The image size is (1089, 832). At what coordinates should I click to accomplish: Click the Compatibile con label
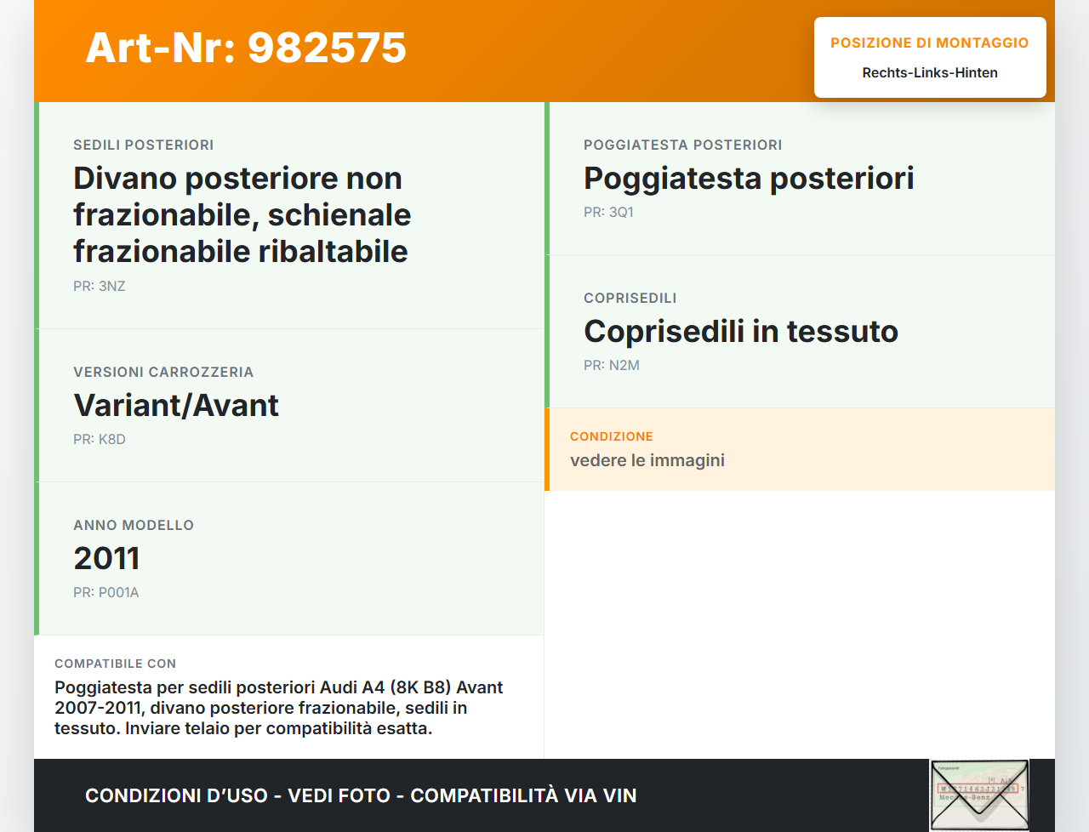(x=116, y=664)
